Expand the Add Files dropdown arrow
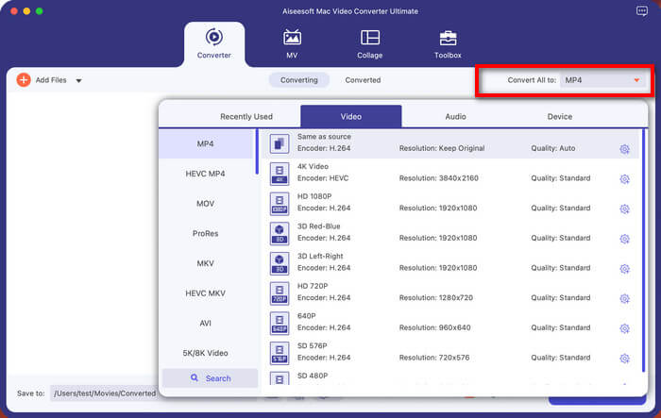Viewport: 661px width, 418px height. pos(78,80)
